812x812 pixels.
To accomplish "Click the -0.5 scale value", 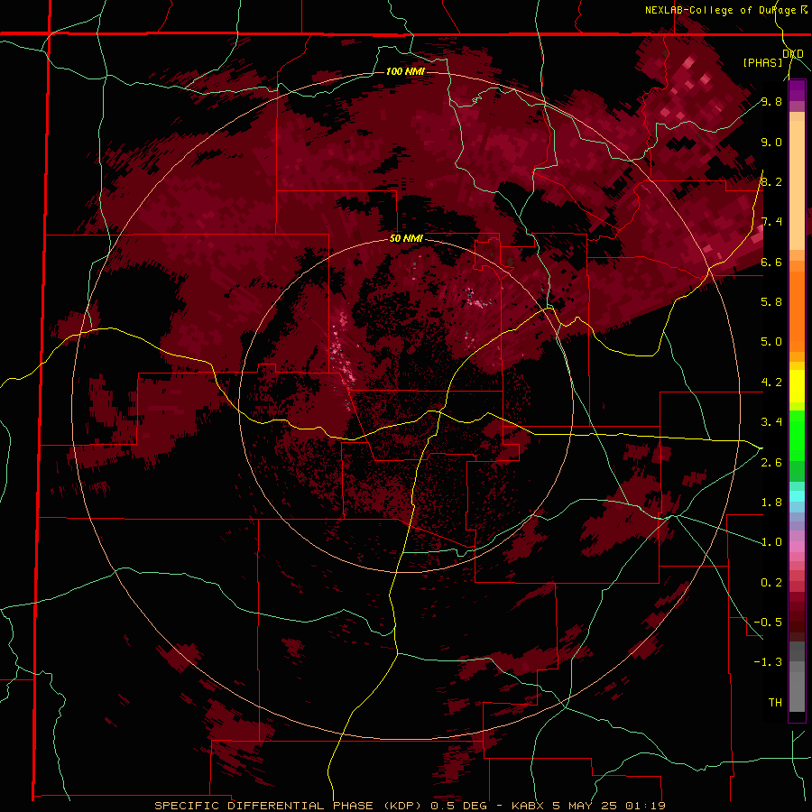I will pyautogui.click(x=768, y=623).
